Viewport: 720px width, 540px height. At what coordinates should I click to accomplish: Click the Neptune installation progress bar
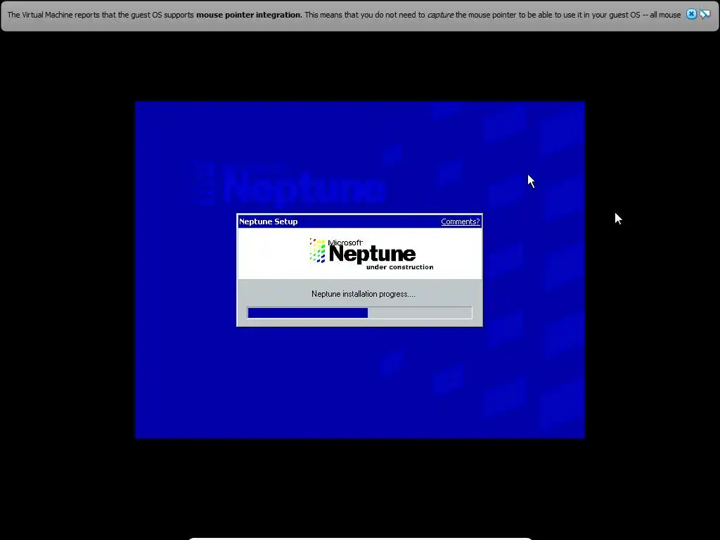pyautogui.click(x=359, y=313)
